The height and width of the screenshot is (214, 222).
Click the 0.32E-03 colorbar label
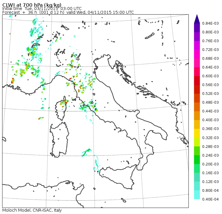click(210, 138)
